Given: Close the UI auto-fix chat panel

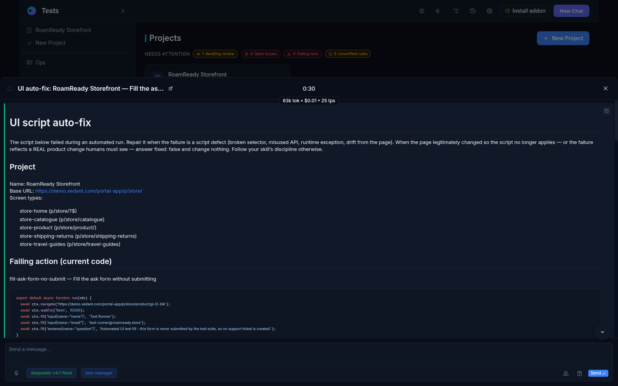Looking at the screenshot, I should (x=606, y=88).
